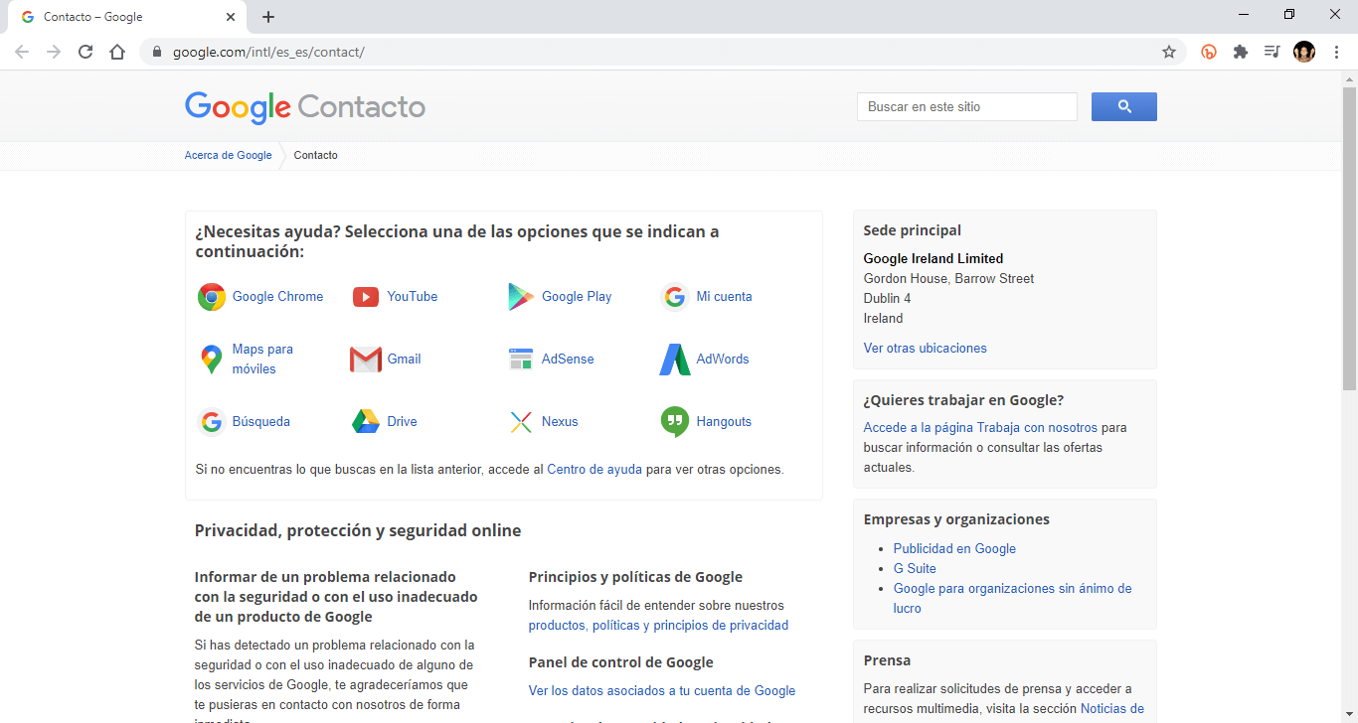Screen dimensions: 1358x723
Task: Click the Google logo in header
Action: tap(238, 107)
